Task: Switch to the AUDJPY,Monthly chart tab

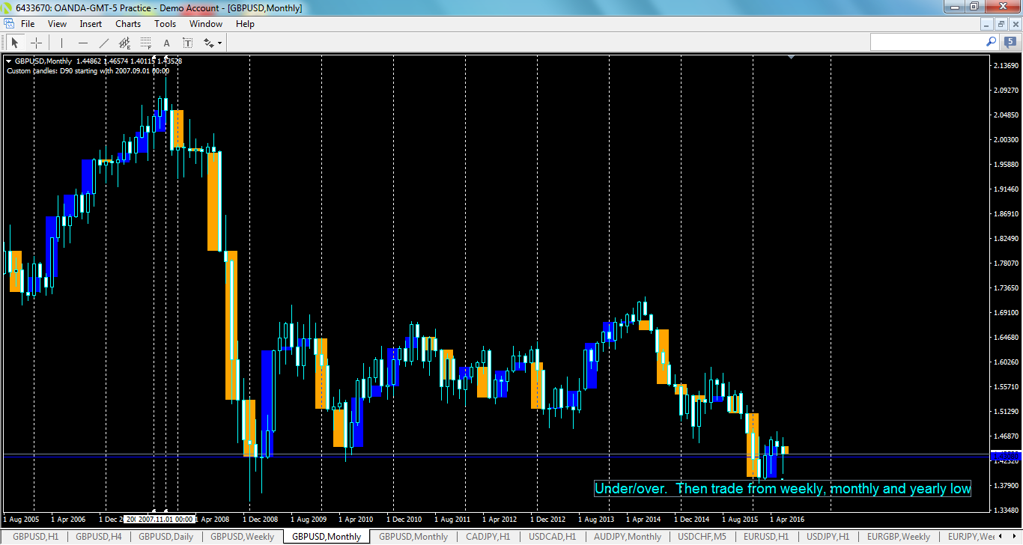Action: pyautogui.click(x=626, y=536)
